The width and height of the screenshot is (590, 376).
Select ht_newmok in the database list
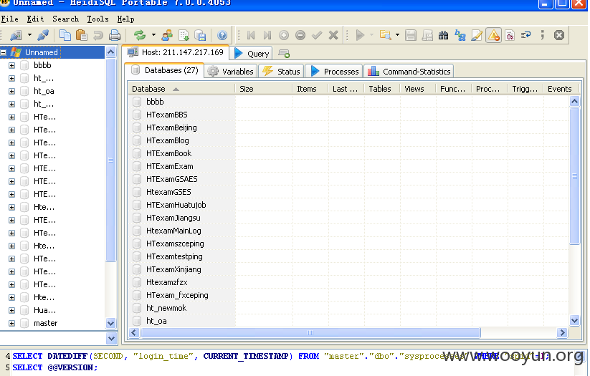[x=166, y=308]
